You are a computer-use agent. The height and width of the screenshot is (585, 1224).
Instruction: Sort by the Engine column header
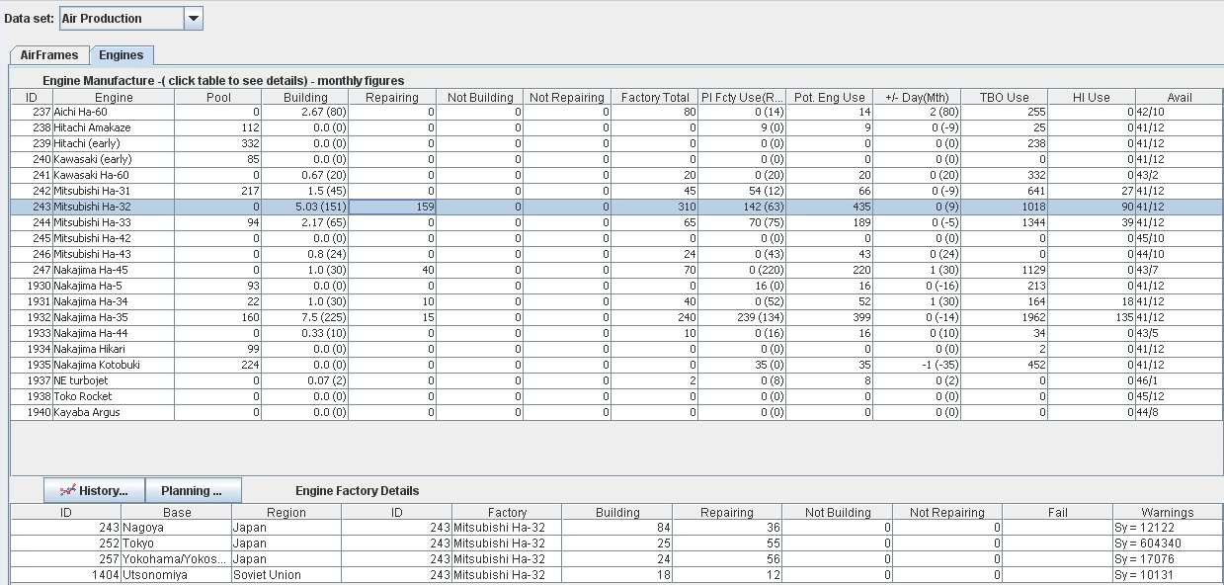pos(114,97)
